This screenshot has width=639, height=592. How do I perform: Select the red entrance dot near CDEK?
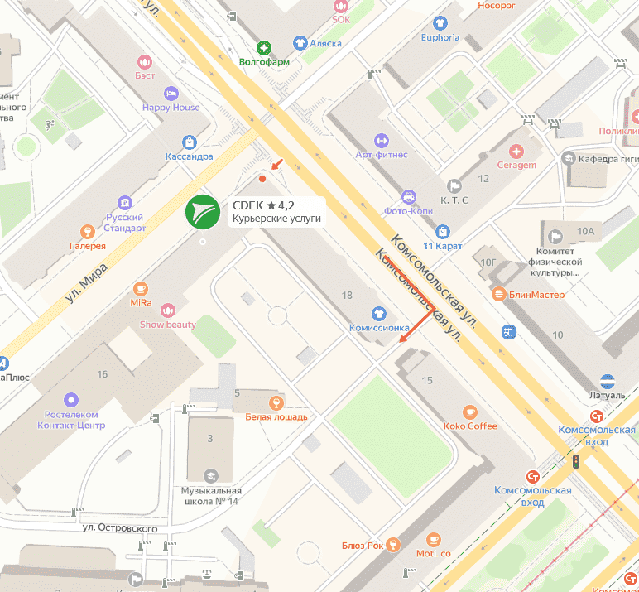pos(262,179)
